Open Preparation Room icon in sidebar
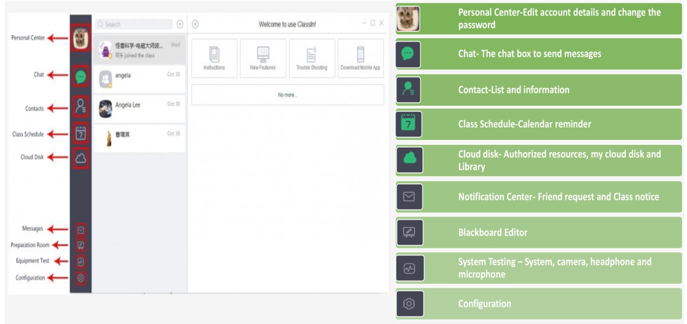Viewport: 687px width, 324px height. [x=80, y=245]
